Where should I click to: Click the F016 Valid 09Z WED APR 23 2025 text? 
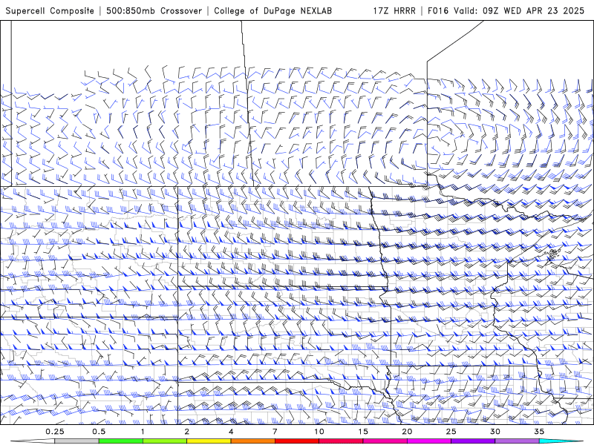pyautogui.click(x=506, y=10)
